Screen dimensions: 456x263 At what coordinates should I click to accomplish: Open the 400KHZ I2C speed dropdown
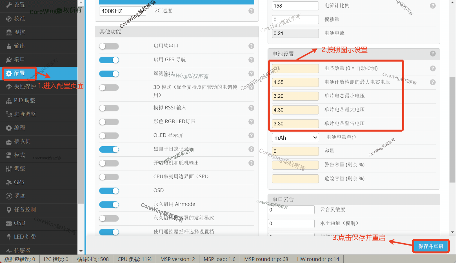click(122, 11)
